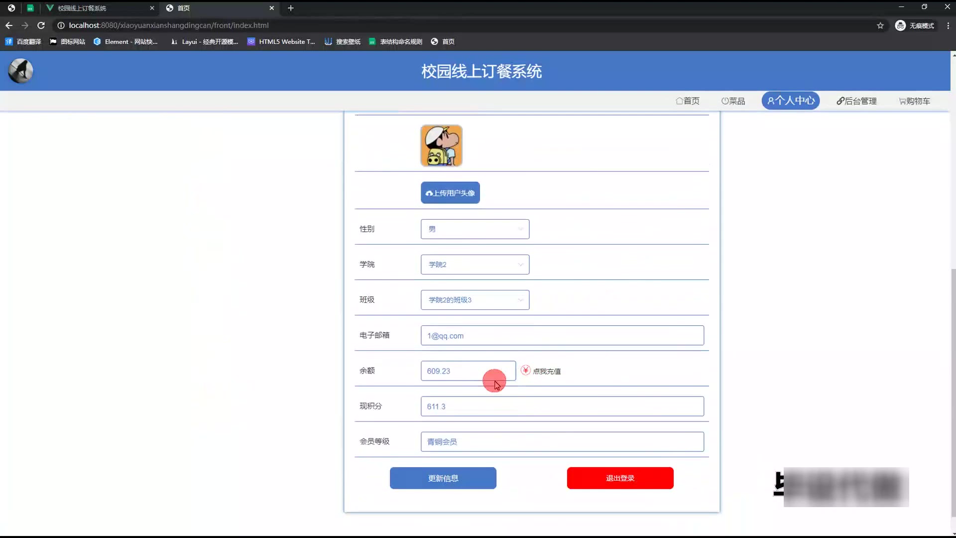Click into the 电子邮箱 email field

coord(562,336)
